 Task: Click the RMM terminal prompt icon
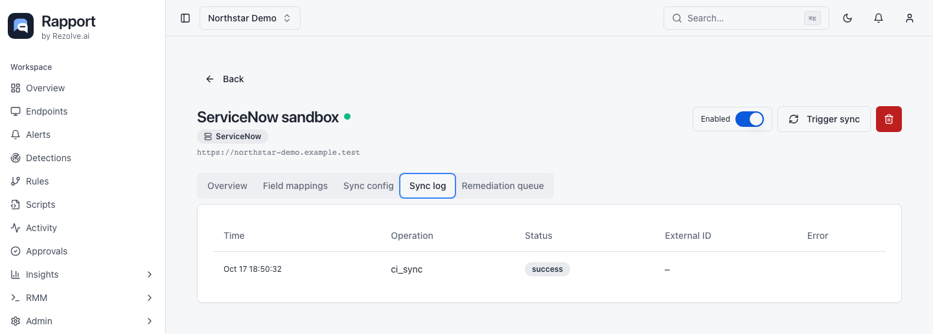tap(16, 298)
